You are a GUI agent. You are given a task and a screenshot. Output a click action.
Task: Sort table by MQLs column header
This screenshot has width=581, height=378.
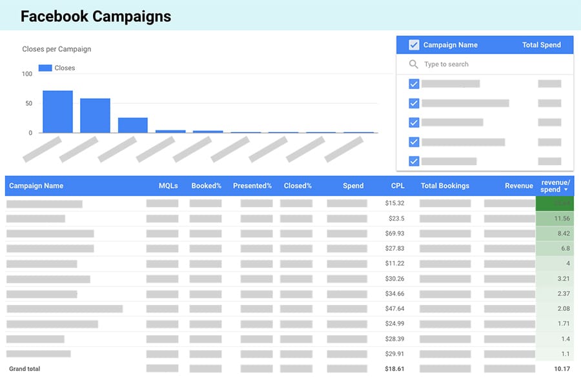pos(168,186)
